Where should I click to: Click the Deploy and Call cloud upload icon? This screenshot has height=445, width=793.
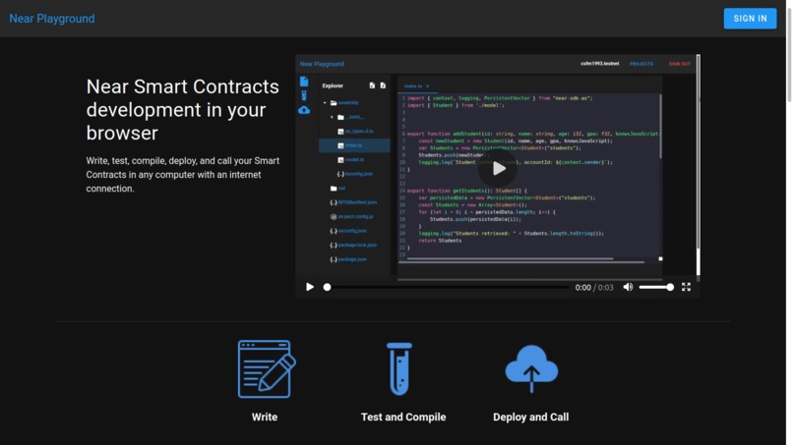(x=531, y=368)
